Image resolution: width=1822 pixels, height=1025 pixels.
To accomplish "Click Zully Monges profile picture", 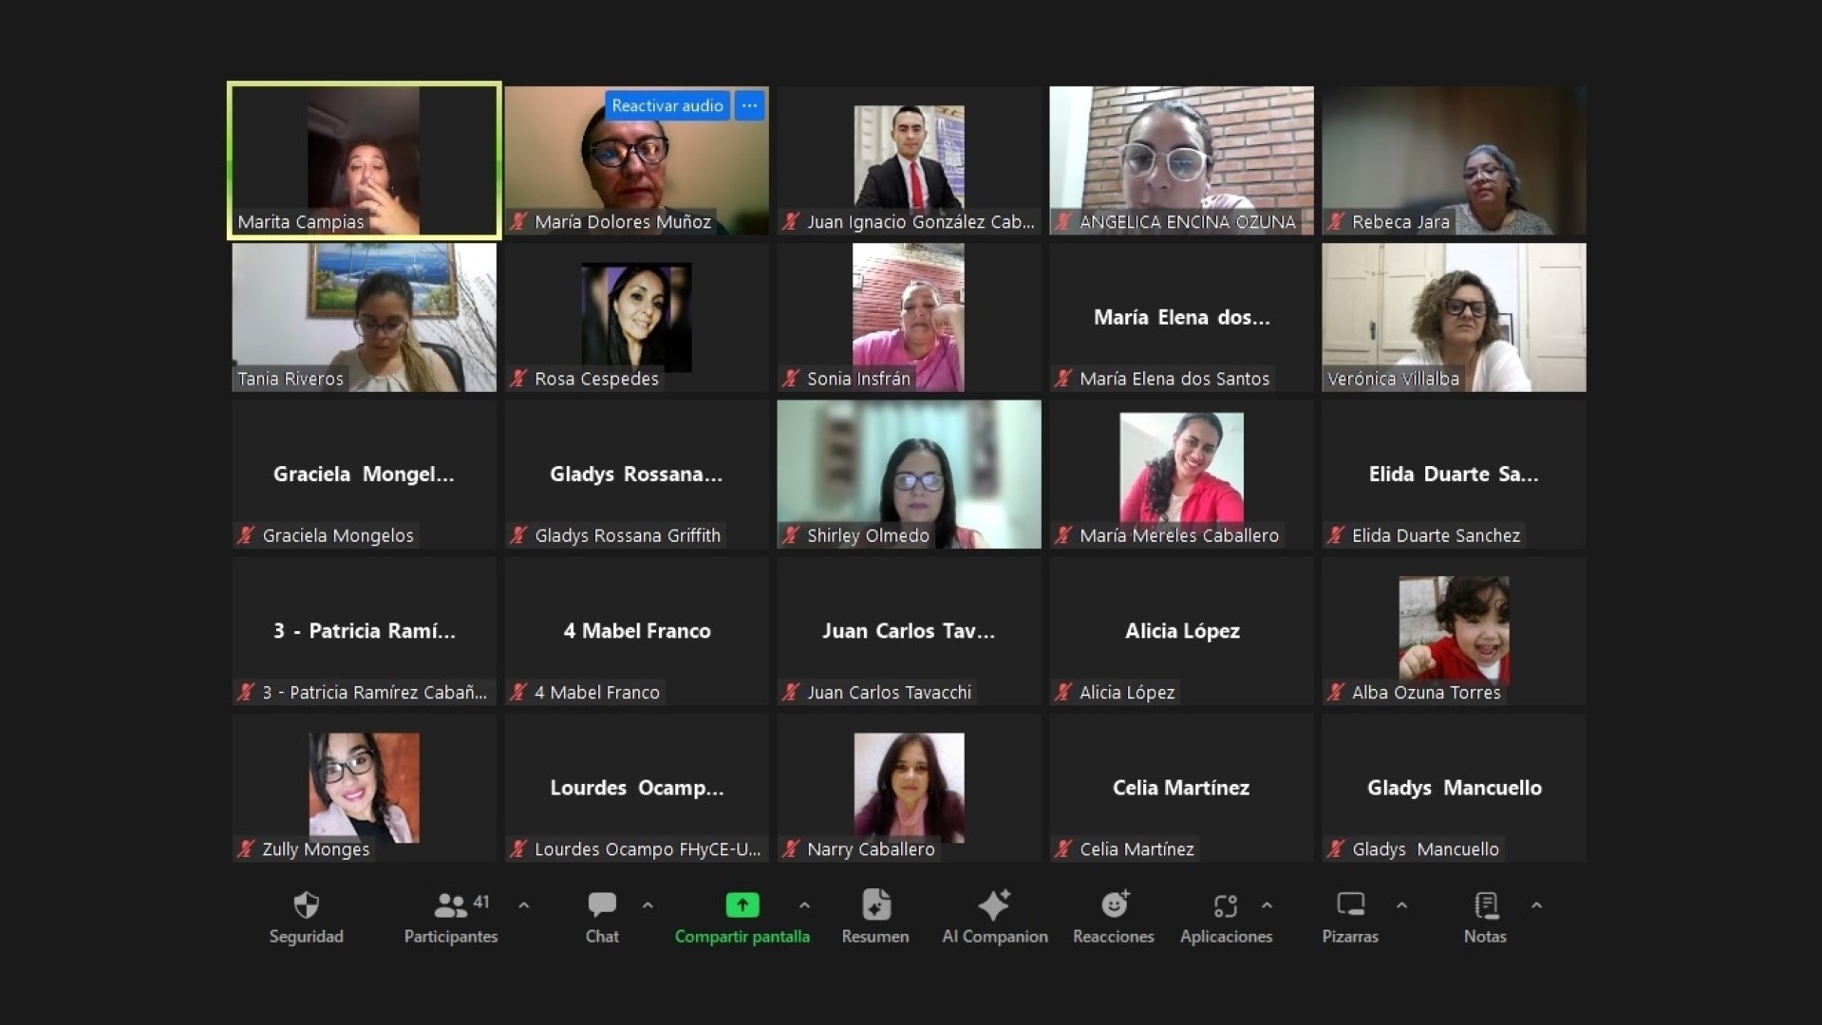I will [364, 787].
